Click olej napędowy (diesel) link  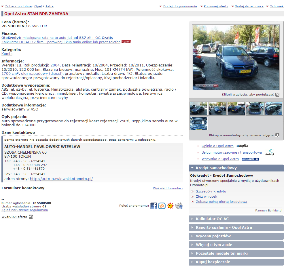[42, 74]
